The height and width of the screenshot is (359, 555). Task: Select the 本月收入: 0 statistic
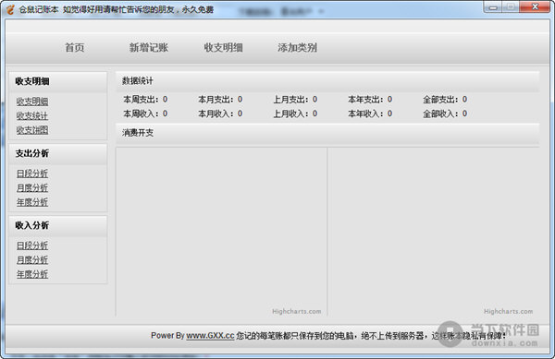point(220,114)
